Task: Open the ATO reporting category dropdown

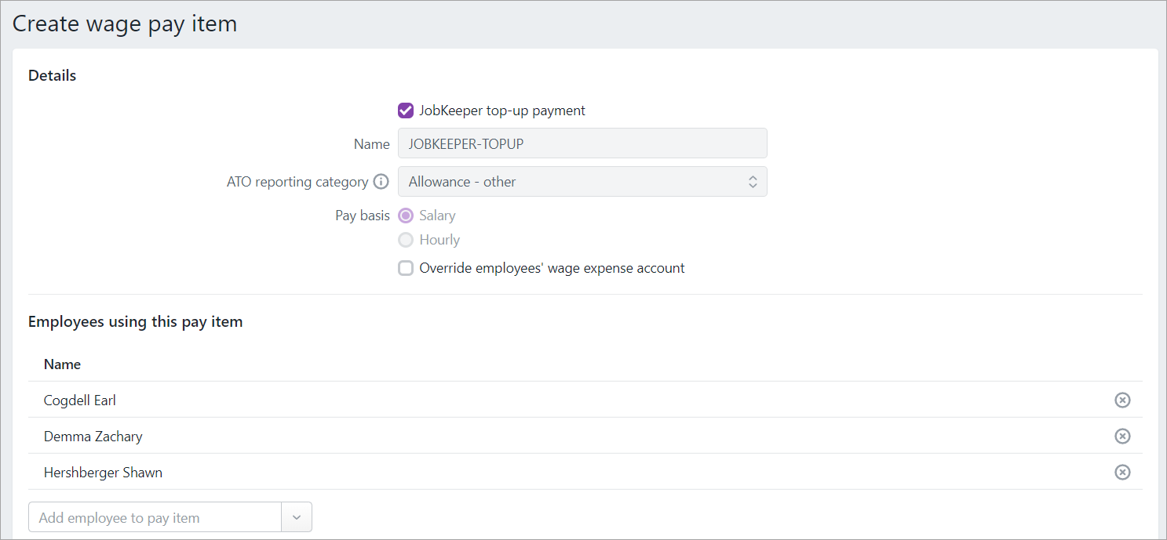Action: coord(582,182)
